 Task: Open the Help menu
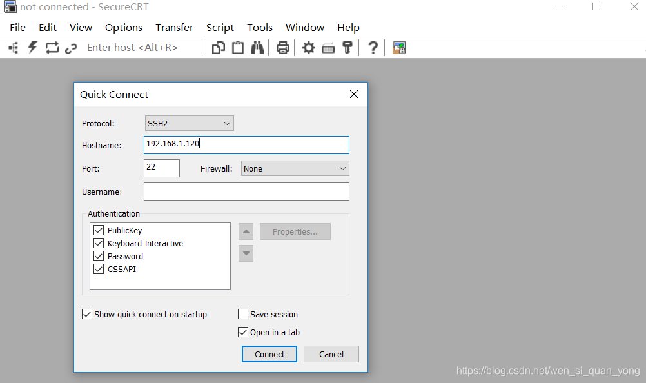pos(348,27)
